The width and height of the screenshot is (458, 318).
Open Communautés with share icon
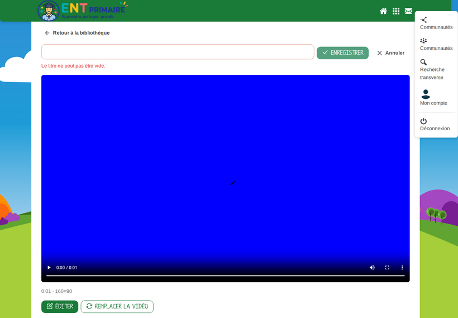click(x=436, y=23)
